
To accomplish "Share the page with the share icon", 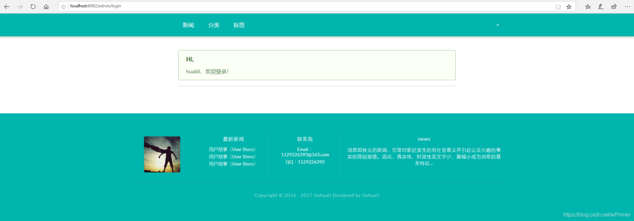I will (614, 6).
